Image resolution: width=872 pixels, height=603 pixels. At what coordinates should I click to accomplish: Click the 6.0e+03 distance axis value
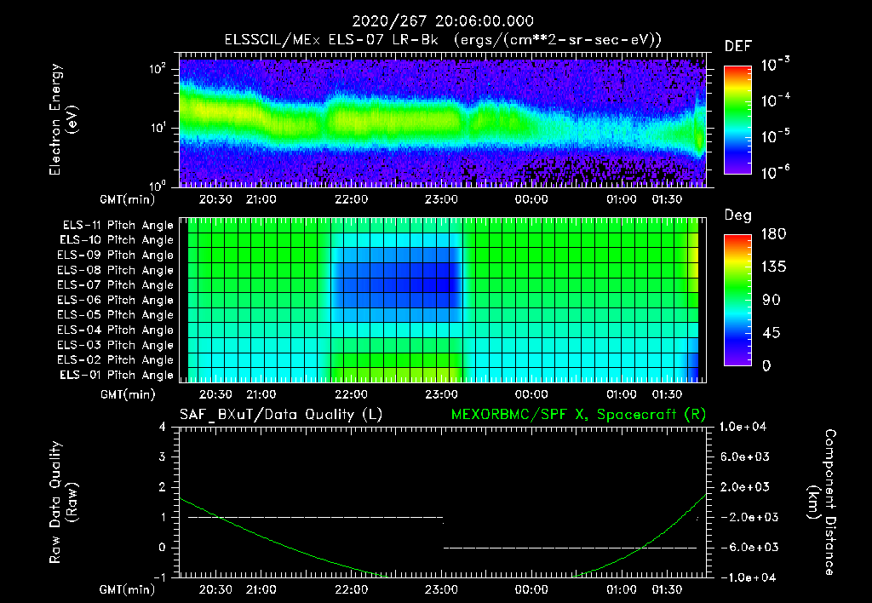click(744, 457)
